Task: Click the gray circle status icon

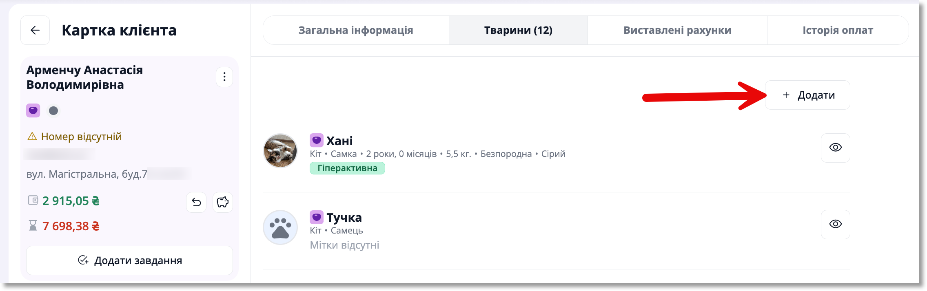Action: pyautogui.click(x=53, y=110)
